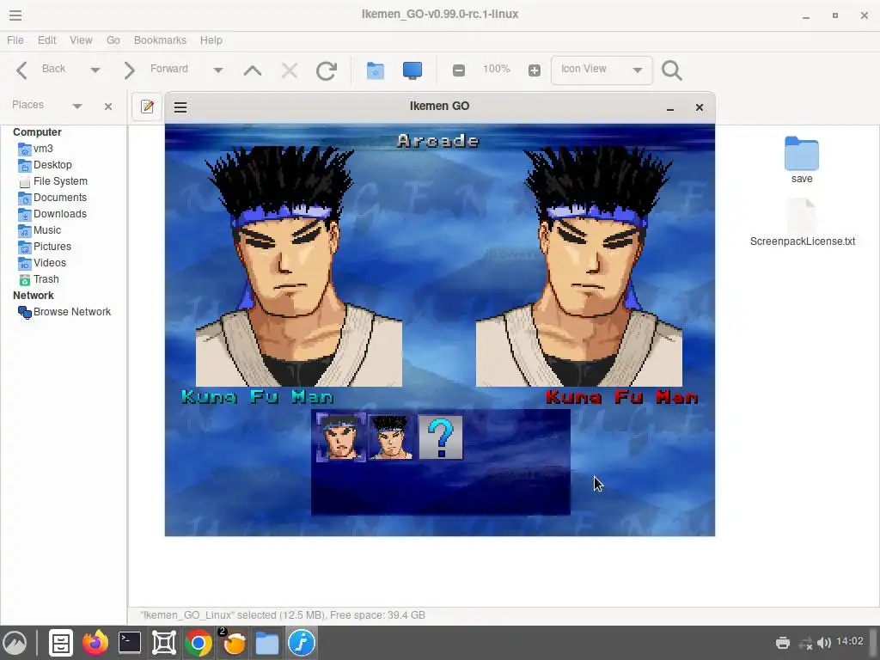Click the blue Kung Fu Man name
Viewport: 880px width, 660px height.
(258, 397)
